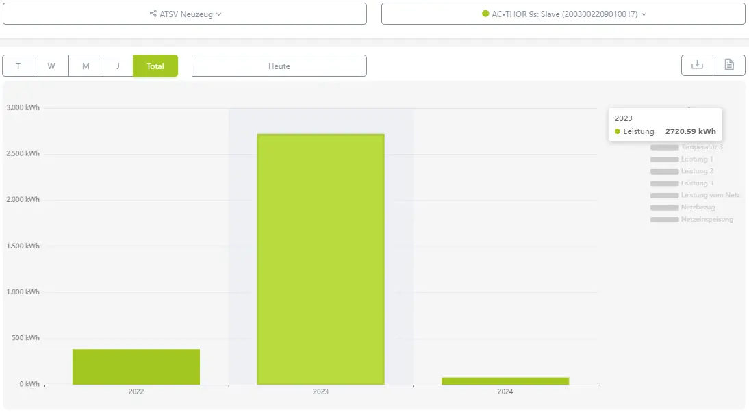The height and width of the screenshot is (412, 749).
Task: Click the 2022 x-axis label
Action: [136, 391]
